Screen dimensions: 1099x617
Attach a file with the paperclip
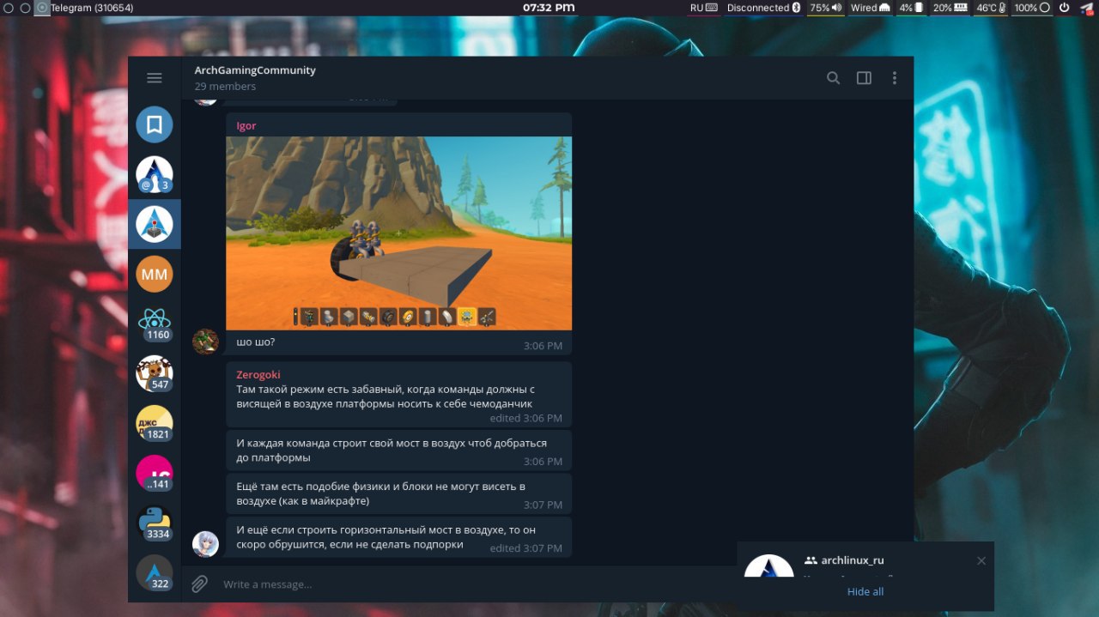click(199, 584)
